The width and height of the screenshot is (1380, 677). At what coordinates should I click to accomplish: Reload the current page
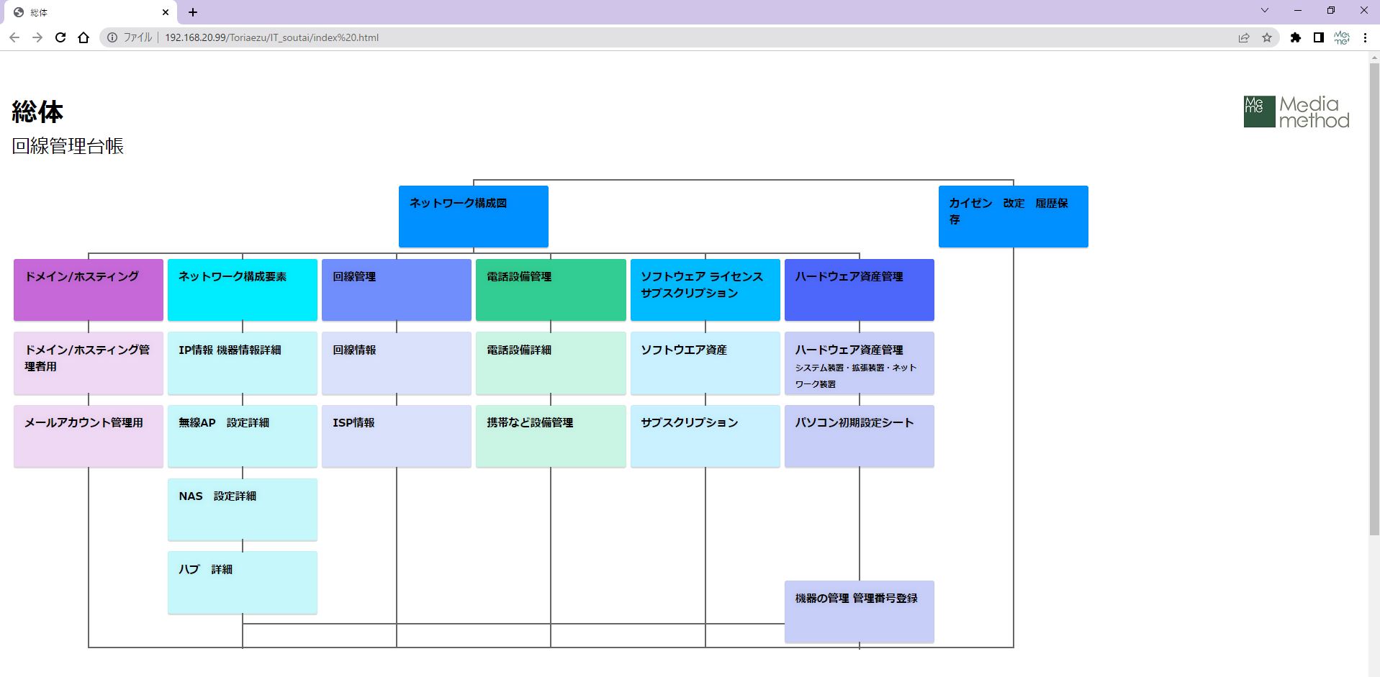click(60, 37)
